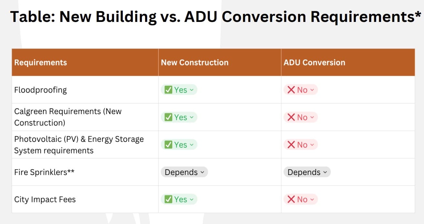This screenshot has width=424, height=224.
Task: Click red X icon in Floodproofing row
Action: pyautogui.click(x=291, y=90)
